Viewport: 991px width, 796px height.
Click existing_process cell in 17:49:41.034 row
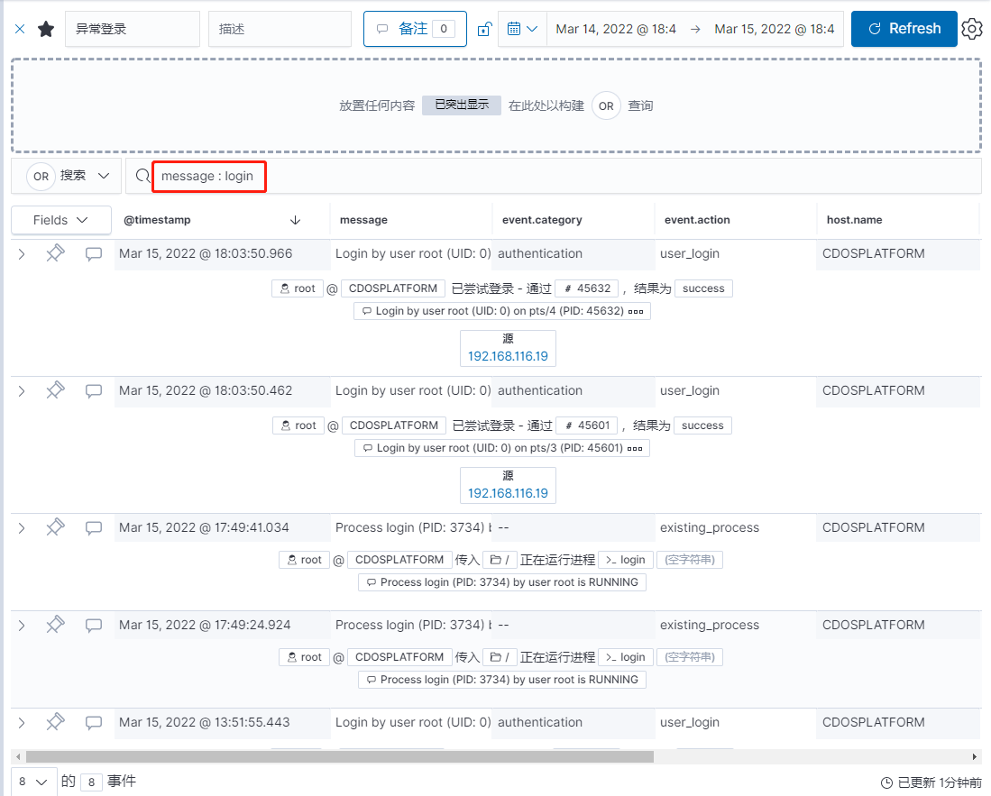pyautogui.click(x=709, y=528)
